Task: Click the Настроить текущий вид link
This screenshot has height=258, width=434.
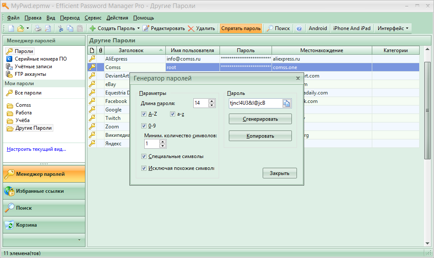Action: click(x=36, y=149)
